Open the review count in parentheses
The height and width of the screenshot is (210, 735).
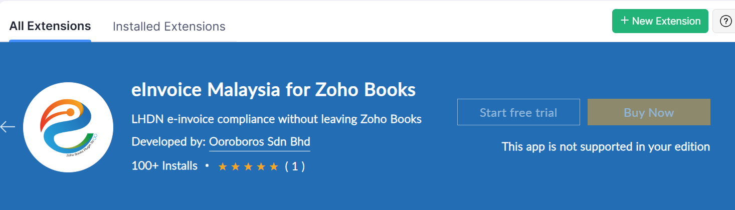(295, 166)
